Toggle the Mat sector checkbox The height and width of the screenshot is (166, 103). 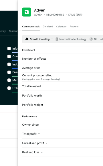click(x=9, y=80)
